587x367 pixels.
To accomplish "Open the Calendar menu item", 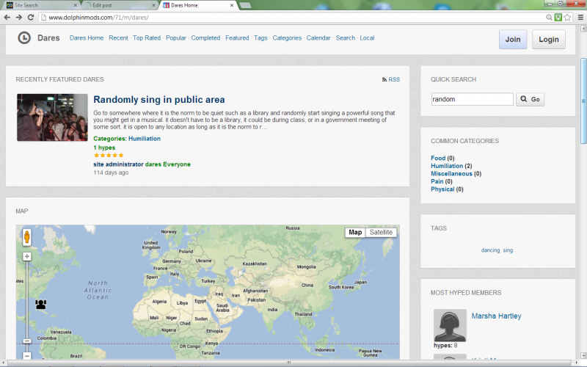I will (318, 38).
